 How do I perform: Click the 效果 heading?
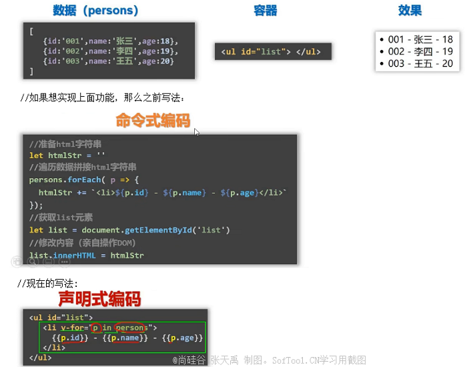pos(410,11)
